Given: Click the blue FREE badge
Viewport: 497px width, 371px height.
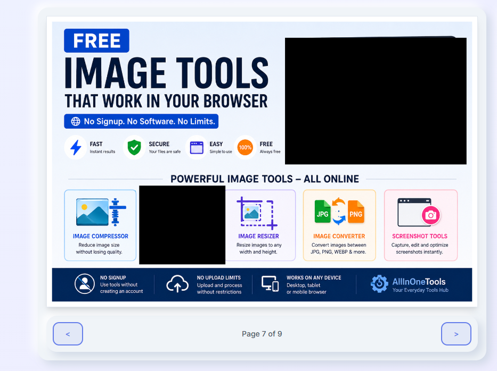Looking at the screenshot, I should pos(96,41).
